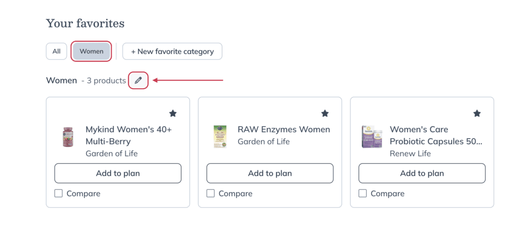Open the Renew Life probiotic product image
The height and width of the screenshot is (239, 529).
point(372,136)
